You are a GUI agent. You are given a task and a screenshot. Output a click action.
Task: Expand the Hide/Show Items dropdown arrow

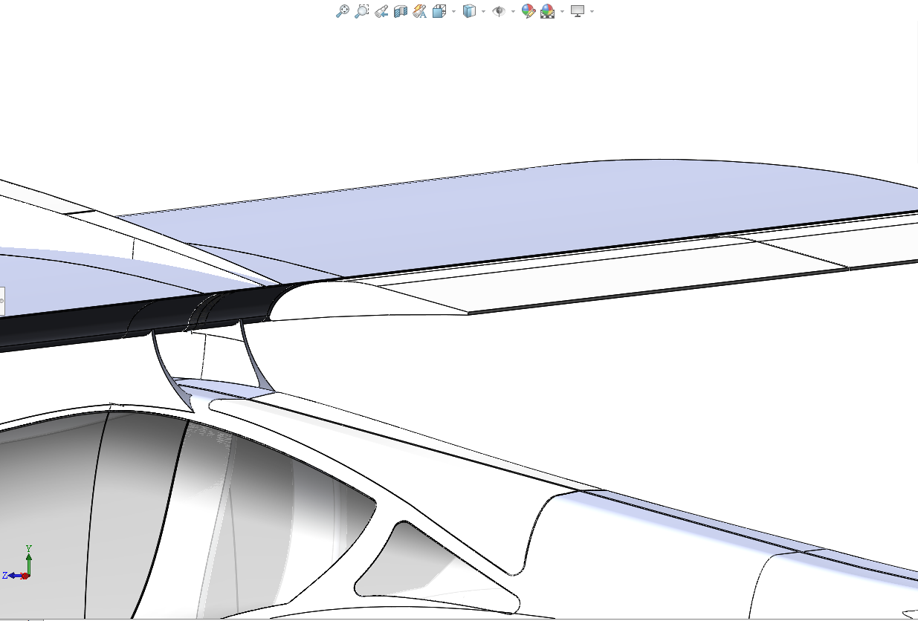click(x=513, y=11)
